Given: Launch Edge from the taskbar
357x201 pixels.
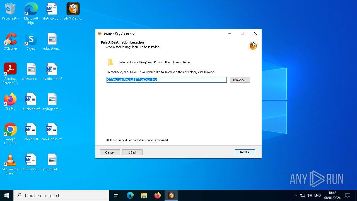Looking at the screenshot, I should (130, 195).
